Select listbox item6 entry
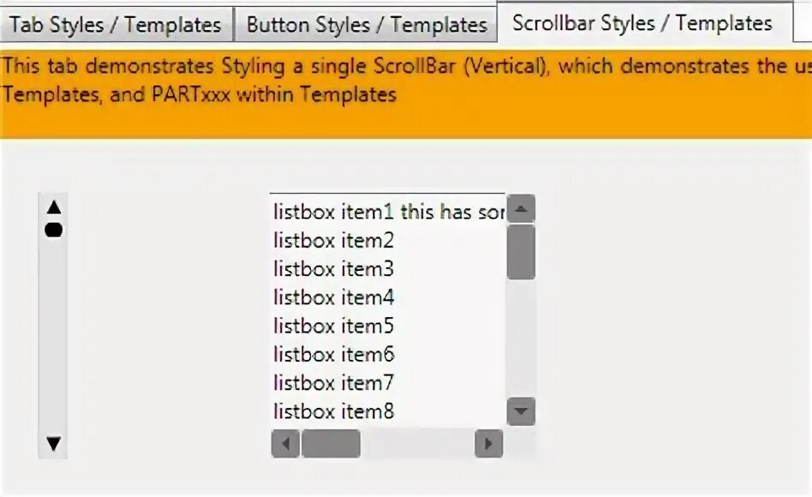812x497 pixels. tap(334, 354)
